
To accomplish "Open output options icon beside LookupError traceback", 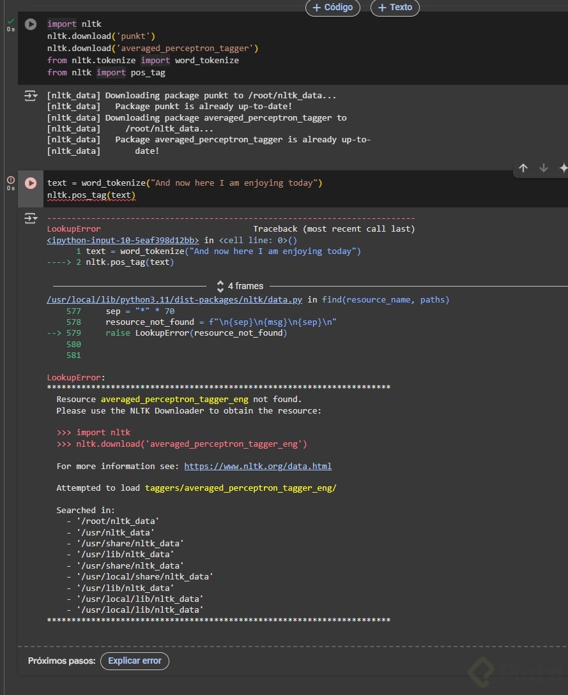I will 31,218.
